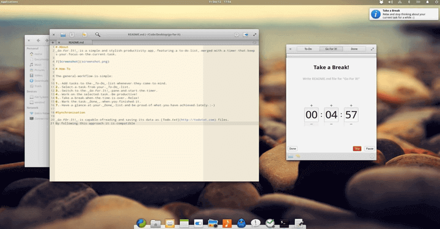Image resolution: width=440 pixels, height=229 pixels.
Task: Click the seconds field showing 57
Action: 351,115
